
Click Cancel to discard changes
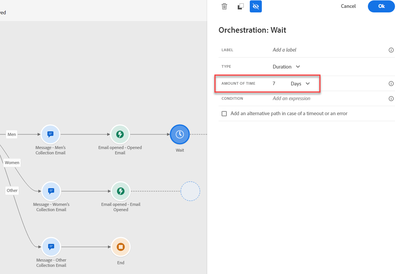pos(348,6)
